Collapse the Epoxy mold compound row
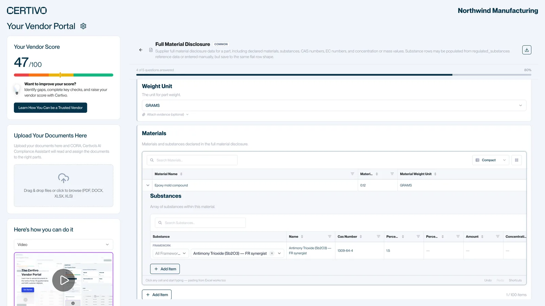The image size is (545, 306). pyautogui.click(x=148, y=185)
